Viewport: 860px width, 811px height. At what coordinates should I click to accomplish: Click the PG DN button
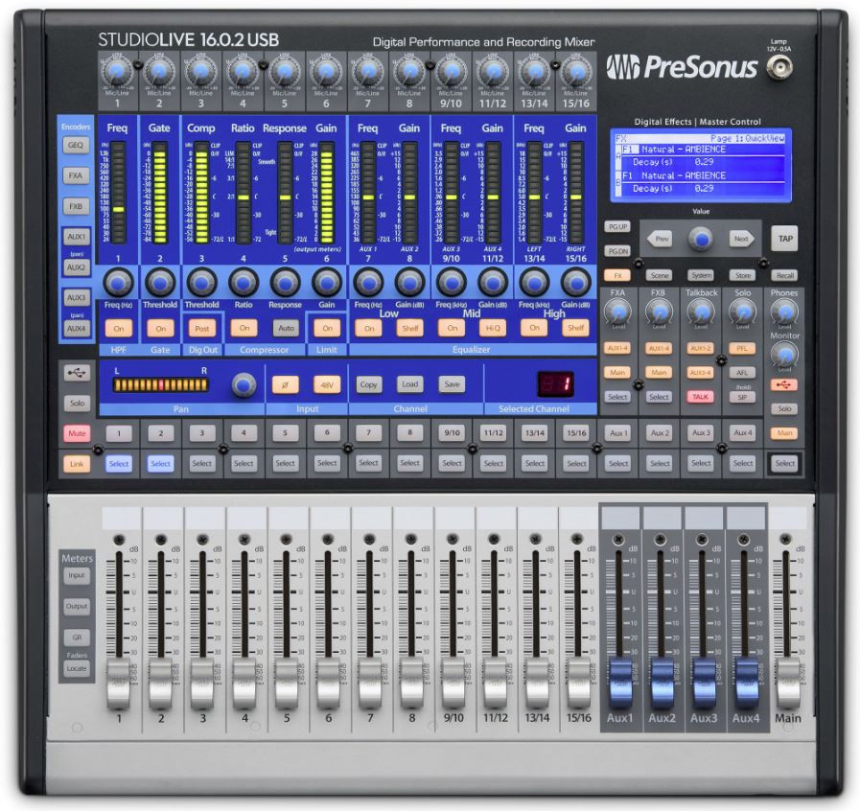(617, 250)
